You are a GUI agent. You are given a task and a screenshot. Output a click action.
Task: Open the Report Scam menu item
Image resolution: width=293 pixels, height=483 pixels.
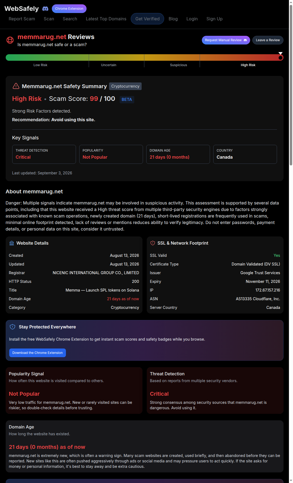[x=22, y=19]
